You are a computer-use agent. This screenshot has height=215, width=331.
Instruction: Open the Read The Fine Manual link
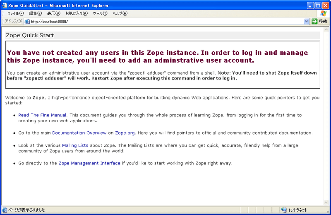(42, 115)
